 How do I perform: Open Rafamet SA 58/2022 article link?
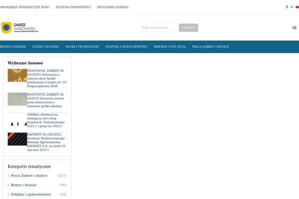click(x=46, y=142)
